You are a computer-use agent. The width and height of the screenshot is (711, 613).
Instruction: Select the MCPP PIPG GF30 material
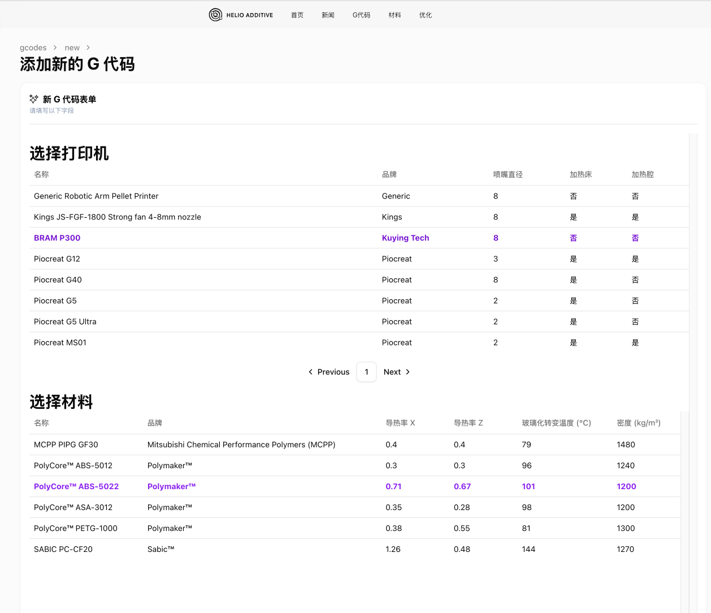pos(355,444)
